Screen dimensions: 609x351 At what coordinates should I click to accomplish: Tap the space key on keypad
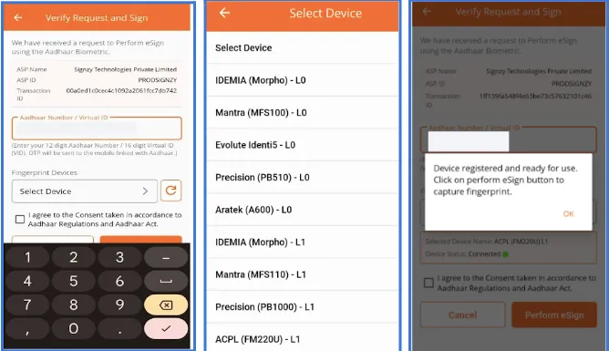[166, 281]
